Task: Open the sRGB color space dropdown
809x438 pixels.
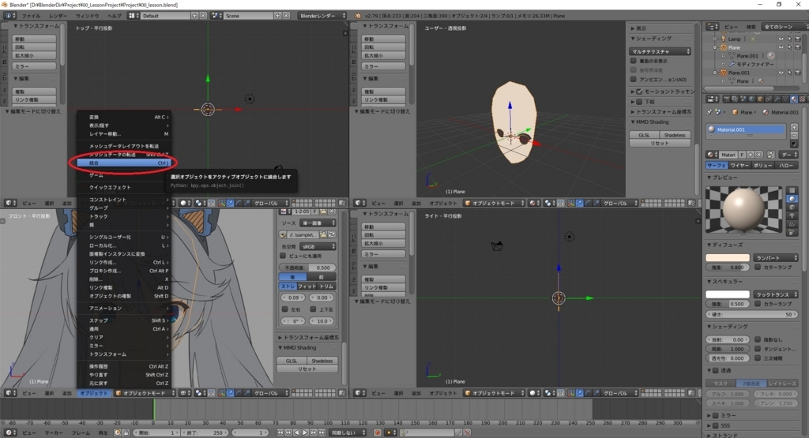Action: click(318, 246)
